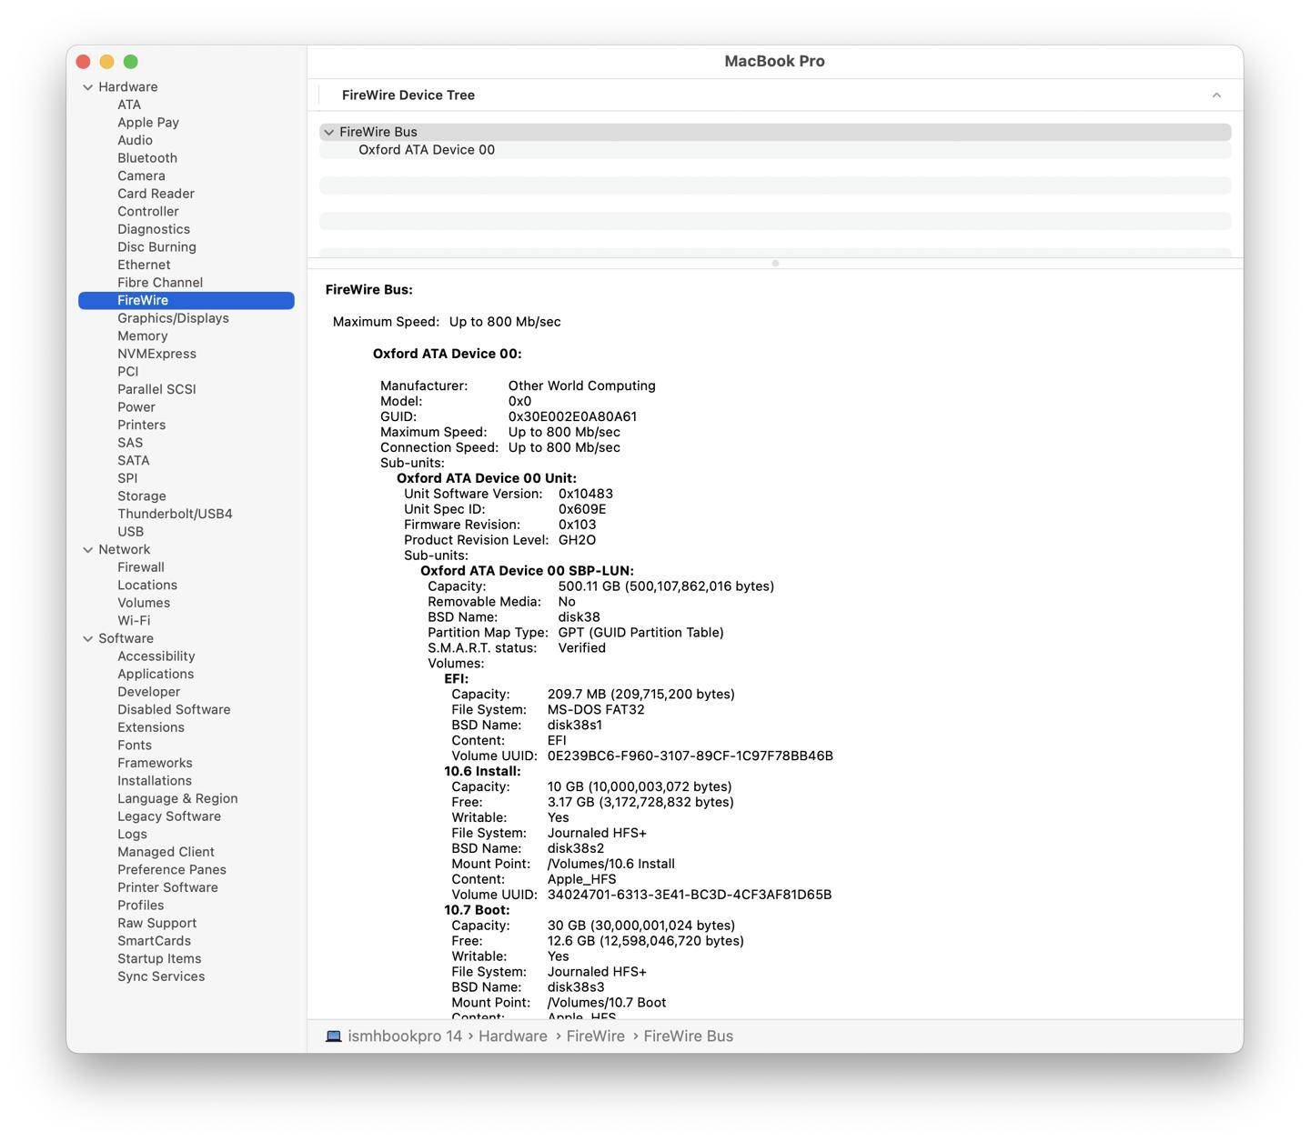The width and height of the screenshot is (1310, 1141).
Task: Open Apple Pay hardware info
Action: click(148, 123)
